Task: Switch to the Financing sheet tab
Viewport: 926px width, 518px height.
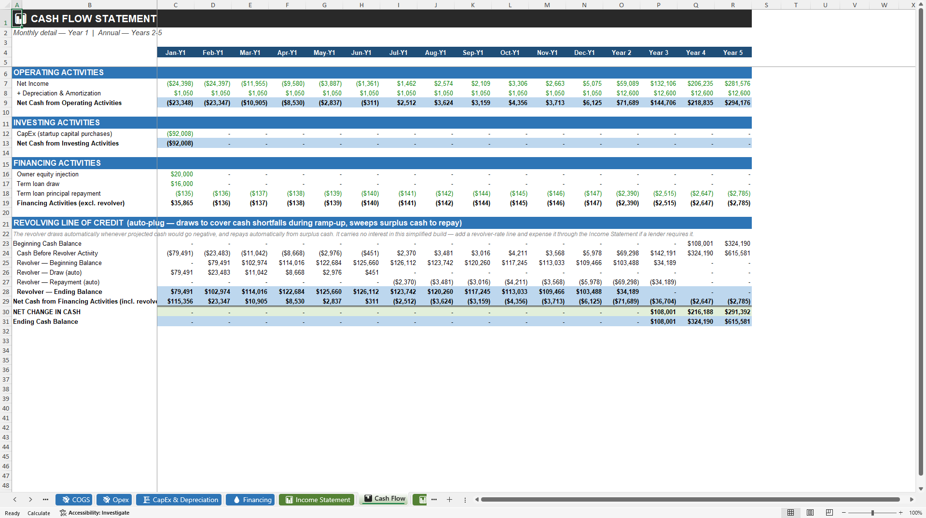Action: [x=250, y=500]
